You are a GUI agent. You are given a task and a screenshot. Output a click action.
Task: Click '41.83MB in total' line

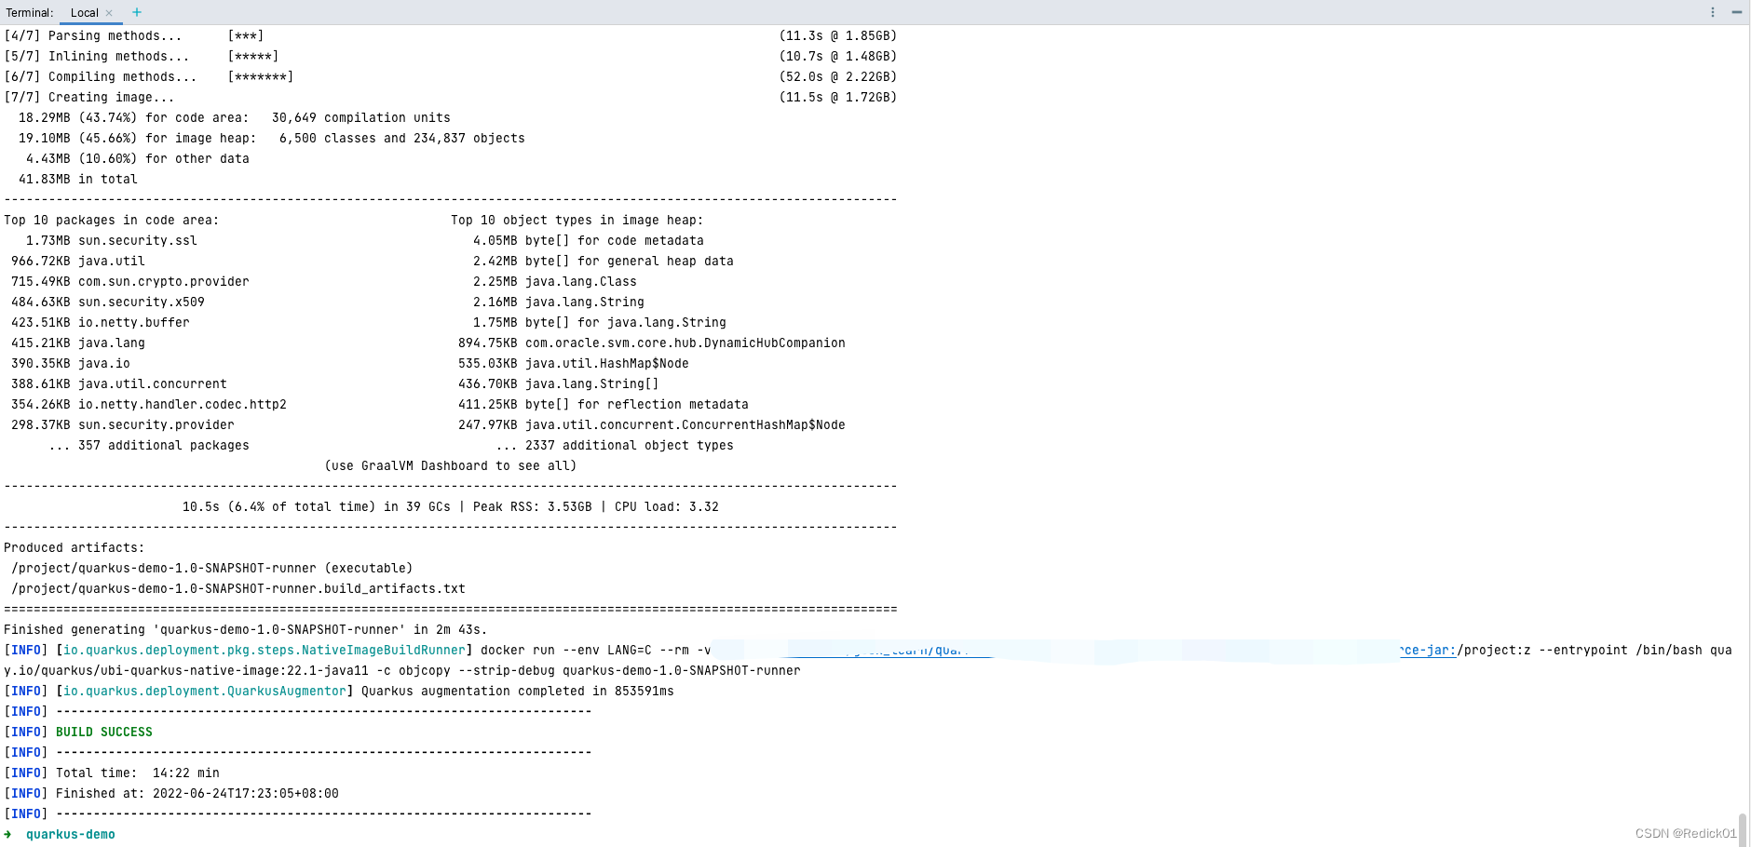point(78,179)
